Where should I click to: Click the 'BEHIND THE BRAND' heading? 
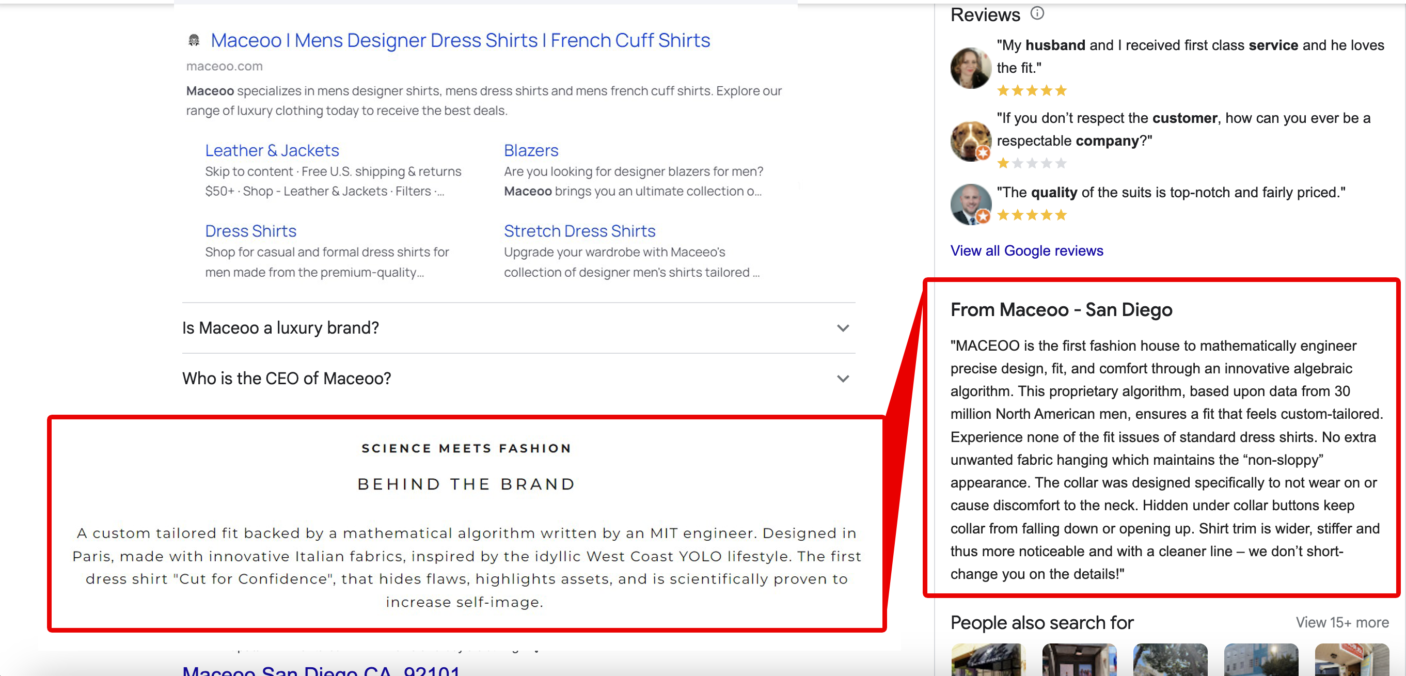(x=467, y=484)
